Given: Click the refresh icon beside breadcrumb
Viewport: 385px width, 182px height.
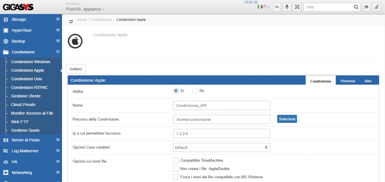Looking at the screenshot, I should (x=71, y=21).
